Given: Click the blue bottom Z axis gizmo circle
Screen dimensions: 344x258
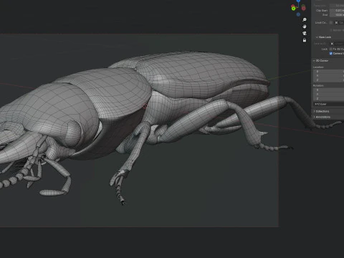Looking at the screenshot, I should [x=298, y=14].
